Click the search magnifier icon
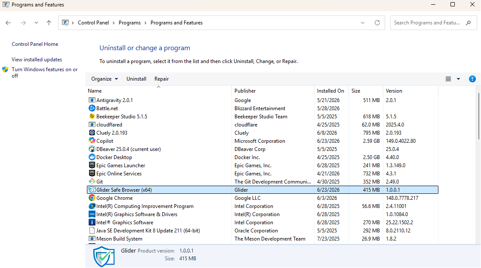481x268 pixels. (x=468, y=23)
